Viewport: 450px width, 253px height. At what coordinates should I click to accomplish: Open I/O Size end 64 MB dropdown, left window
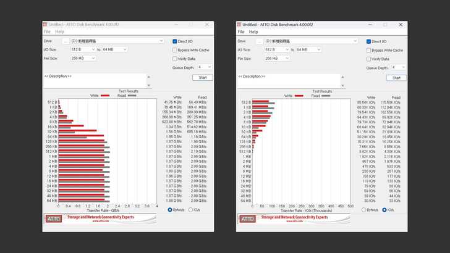point(114,49)
